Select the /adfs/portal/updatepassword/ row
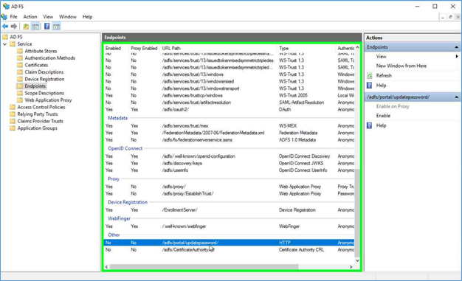Viewport: 462px width, 281px height. pyautogui.click(x=229, y=243)
